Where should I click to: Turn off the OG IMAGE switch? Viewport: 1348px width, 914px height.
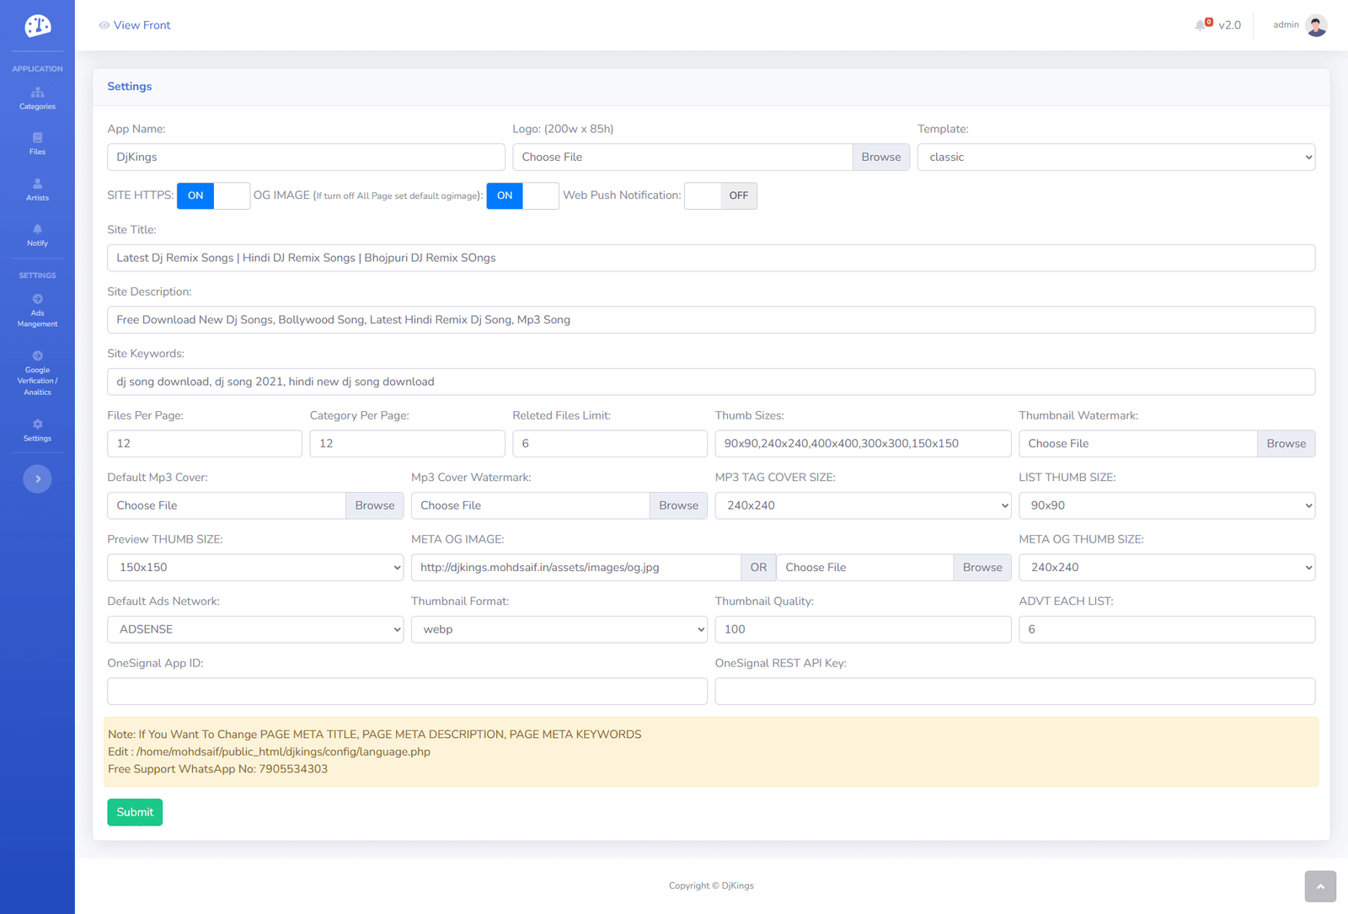point(522,195)
